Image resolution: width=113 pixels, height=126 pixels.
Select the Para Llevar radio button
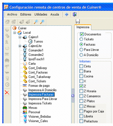pos(81,50)
